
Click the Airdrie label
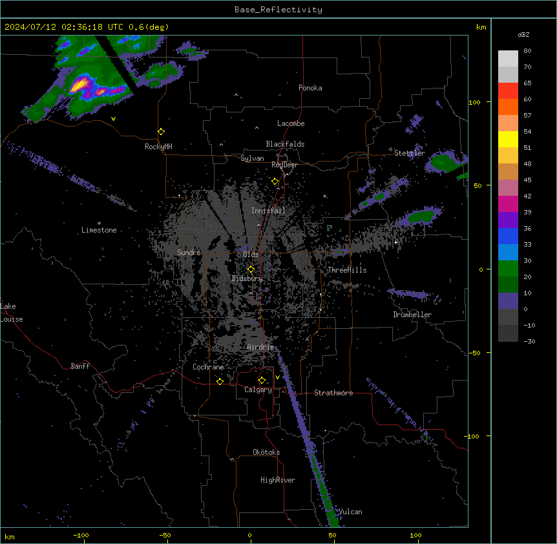[261, 347]
